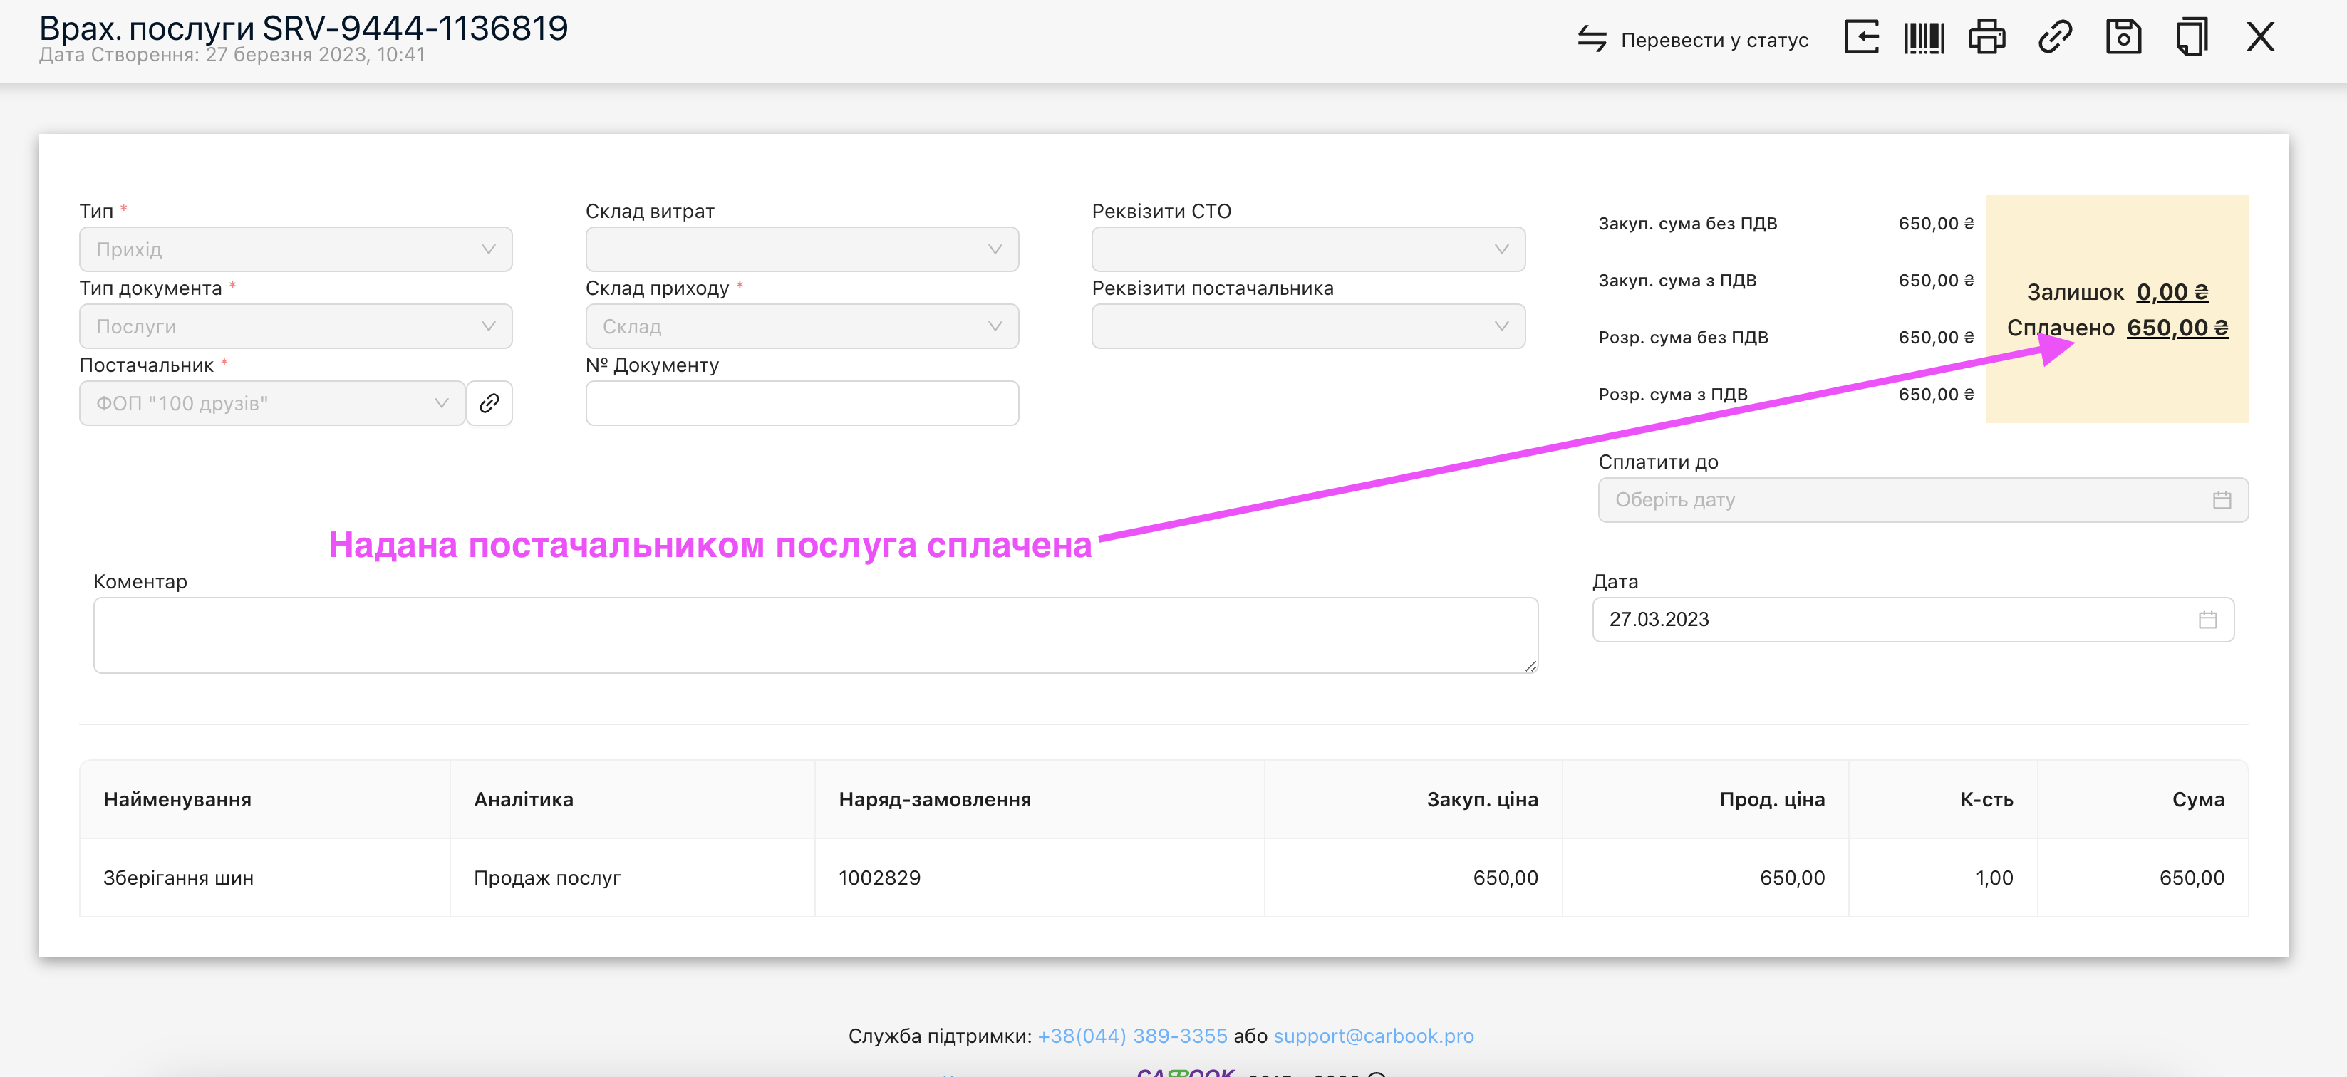Click the link chain icon in header
2347x1077 pixels.
coord(2055,37)
